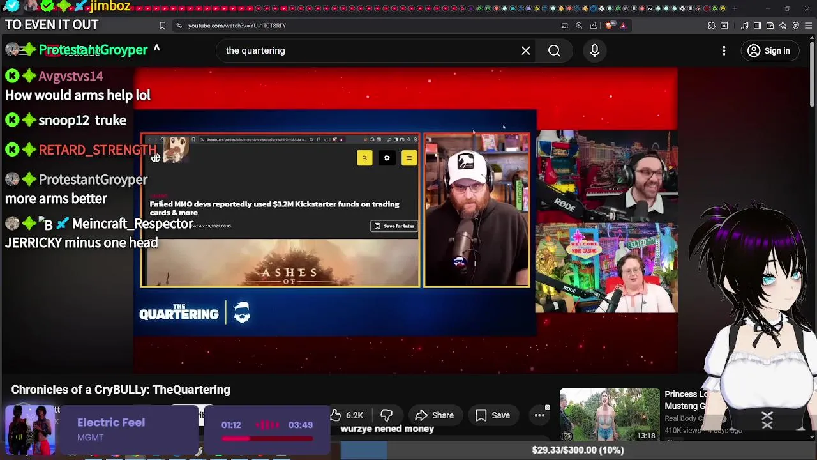Click the Brave VPN shield icon

point(796,26)
